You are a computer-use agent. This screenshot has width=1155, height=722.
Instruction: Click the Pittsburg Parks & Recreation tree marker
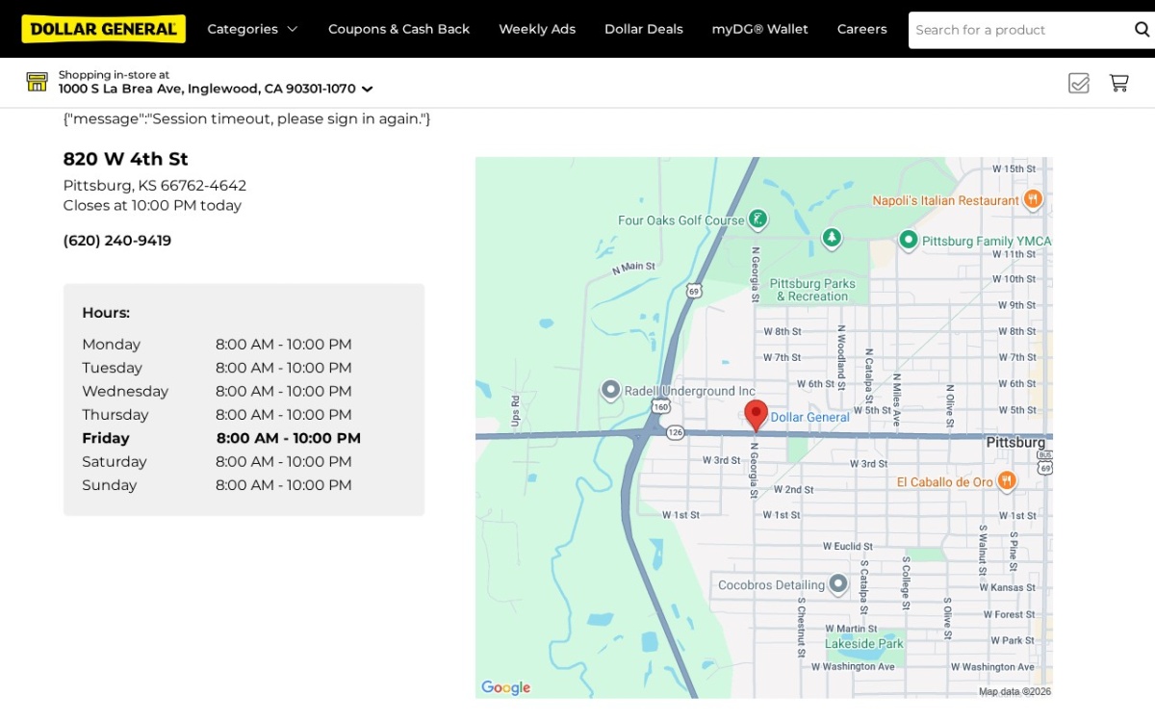pyautogui.click(x=832, y=236)
